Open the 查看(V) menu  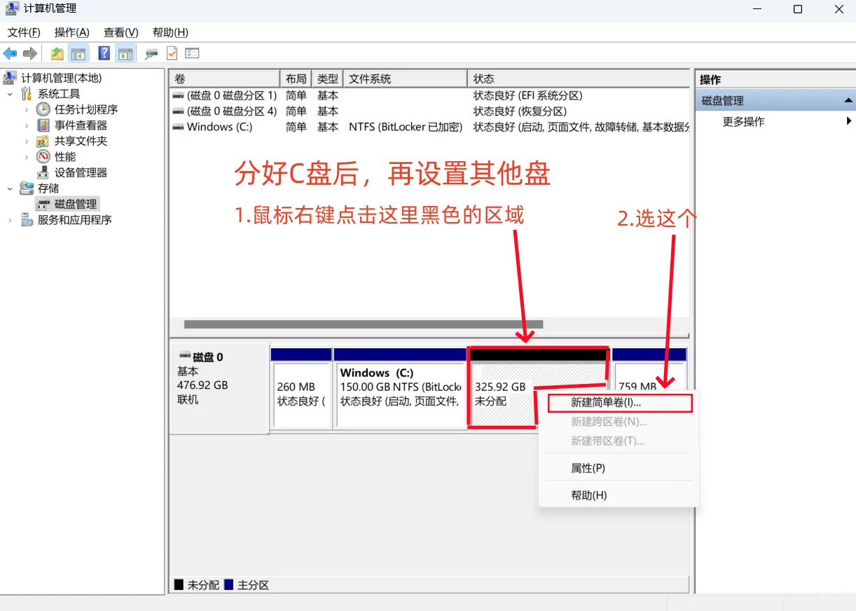coord(119,32)
